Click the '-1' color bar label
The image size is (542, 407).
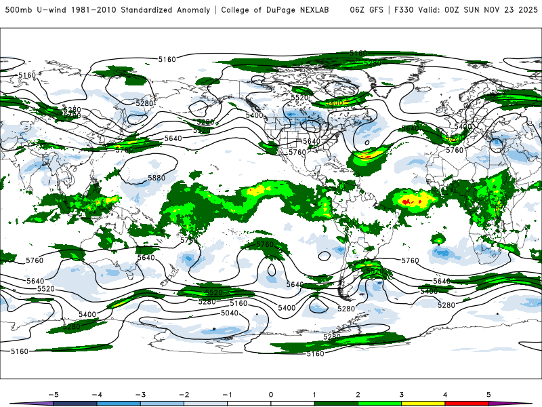point(227,395)
